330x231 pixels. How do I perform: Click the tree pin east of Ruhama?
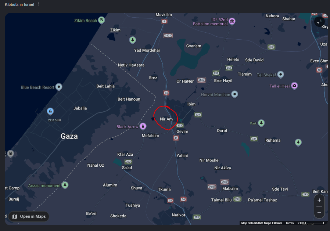pos(298,142)
